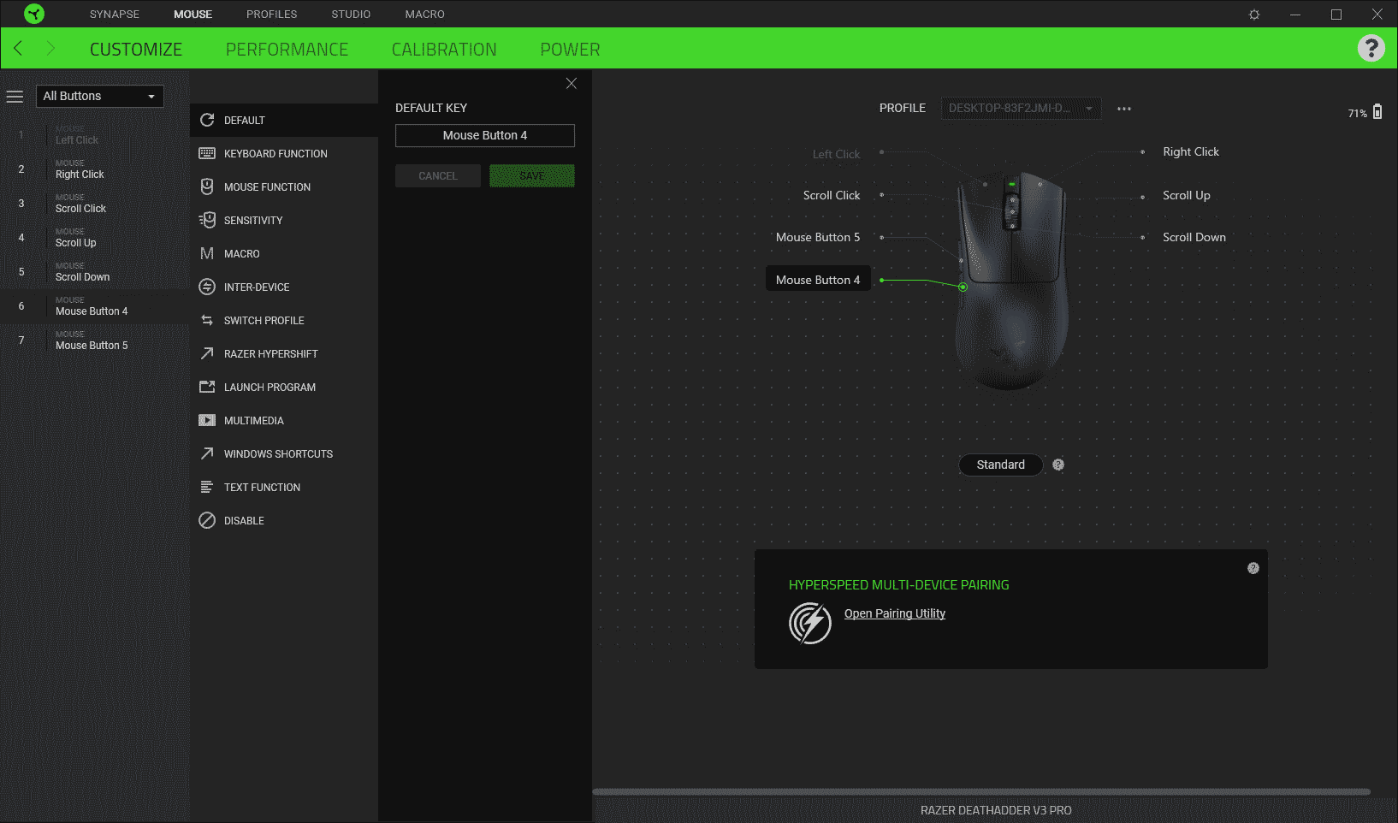1398x823 pixels.
Task: Click the Disable circle-slash icon
Action: (207, 520)
